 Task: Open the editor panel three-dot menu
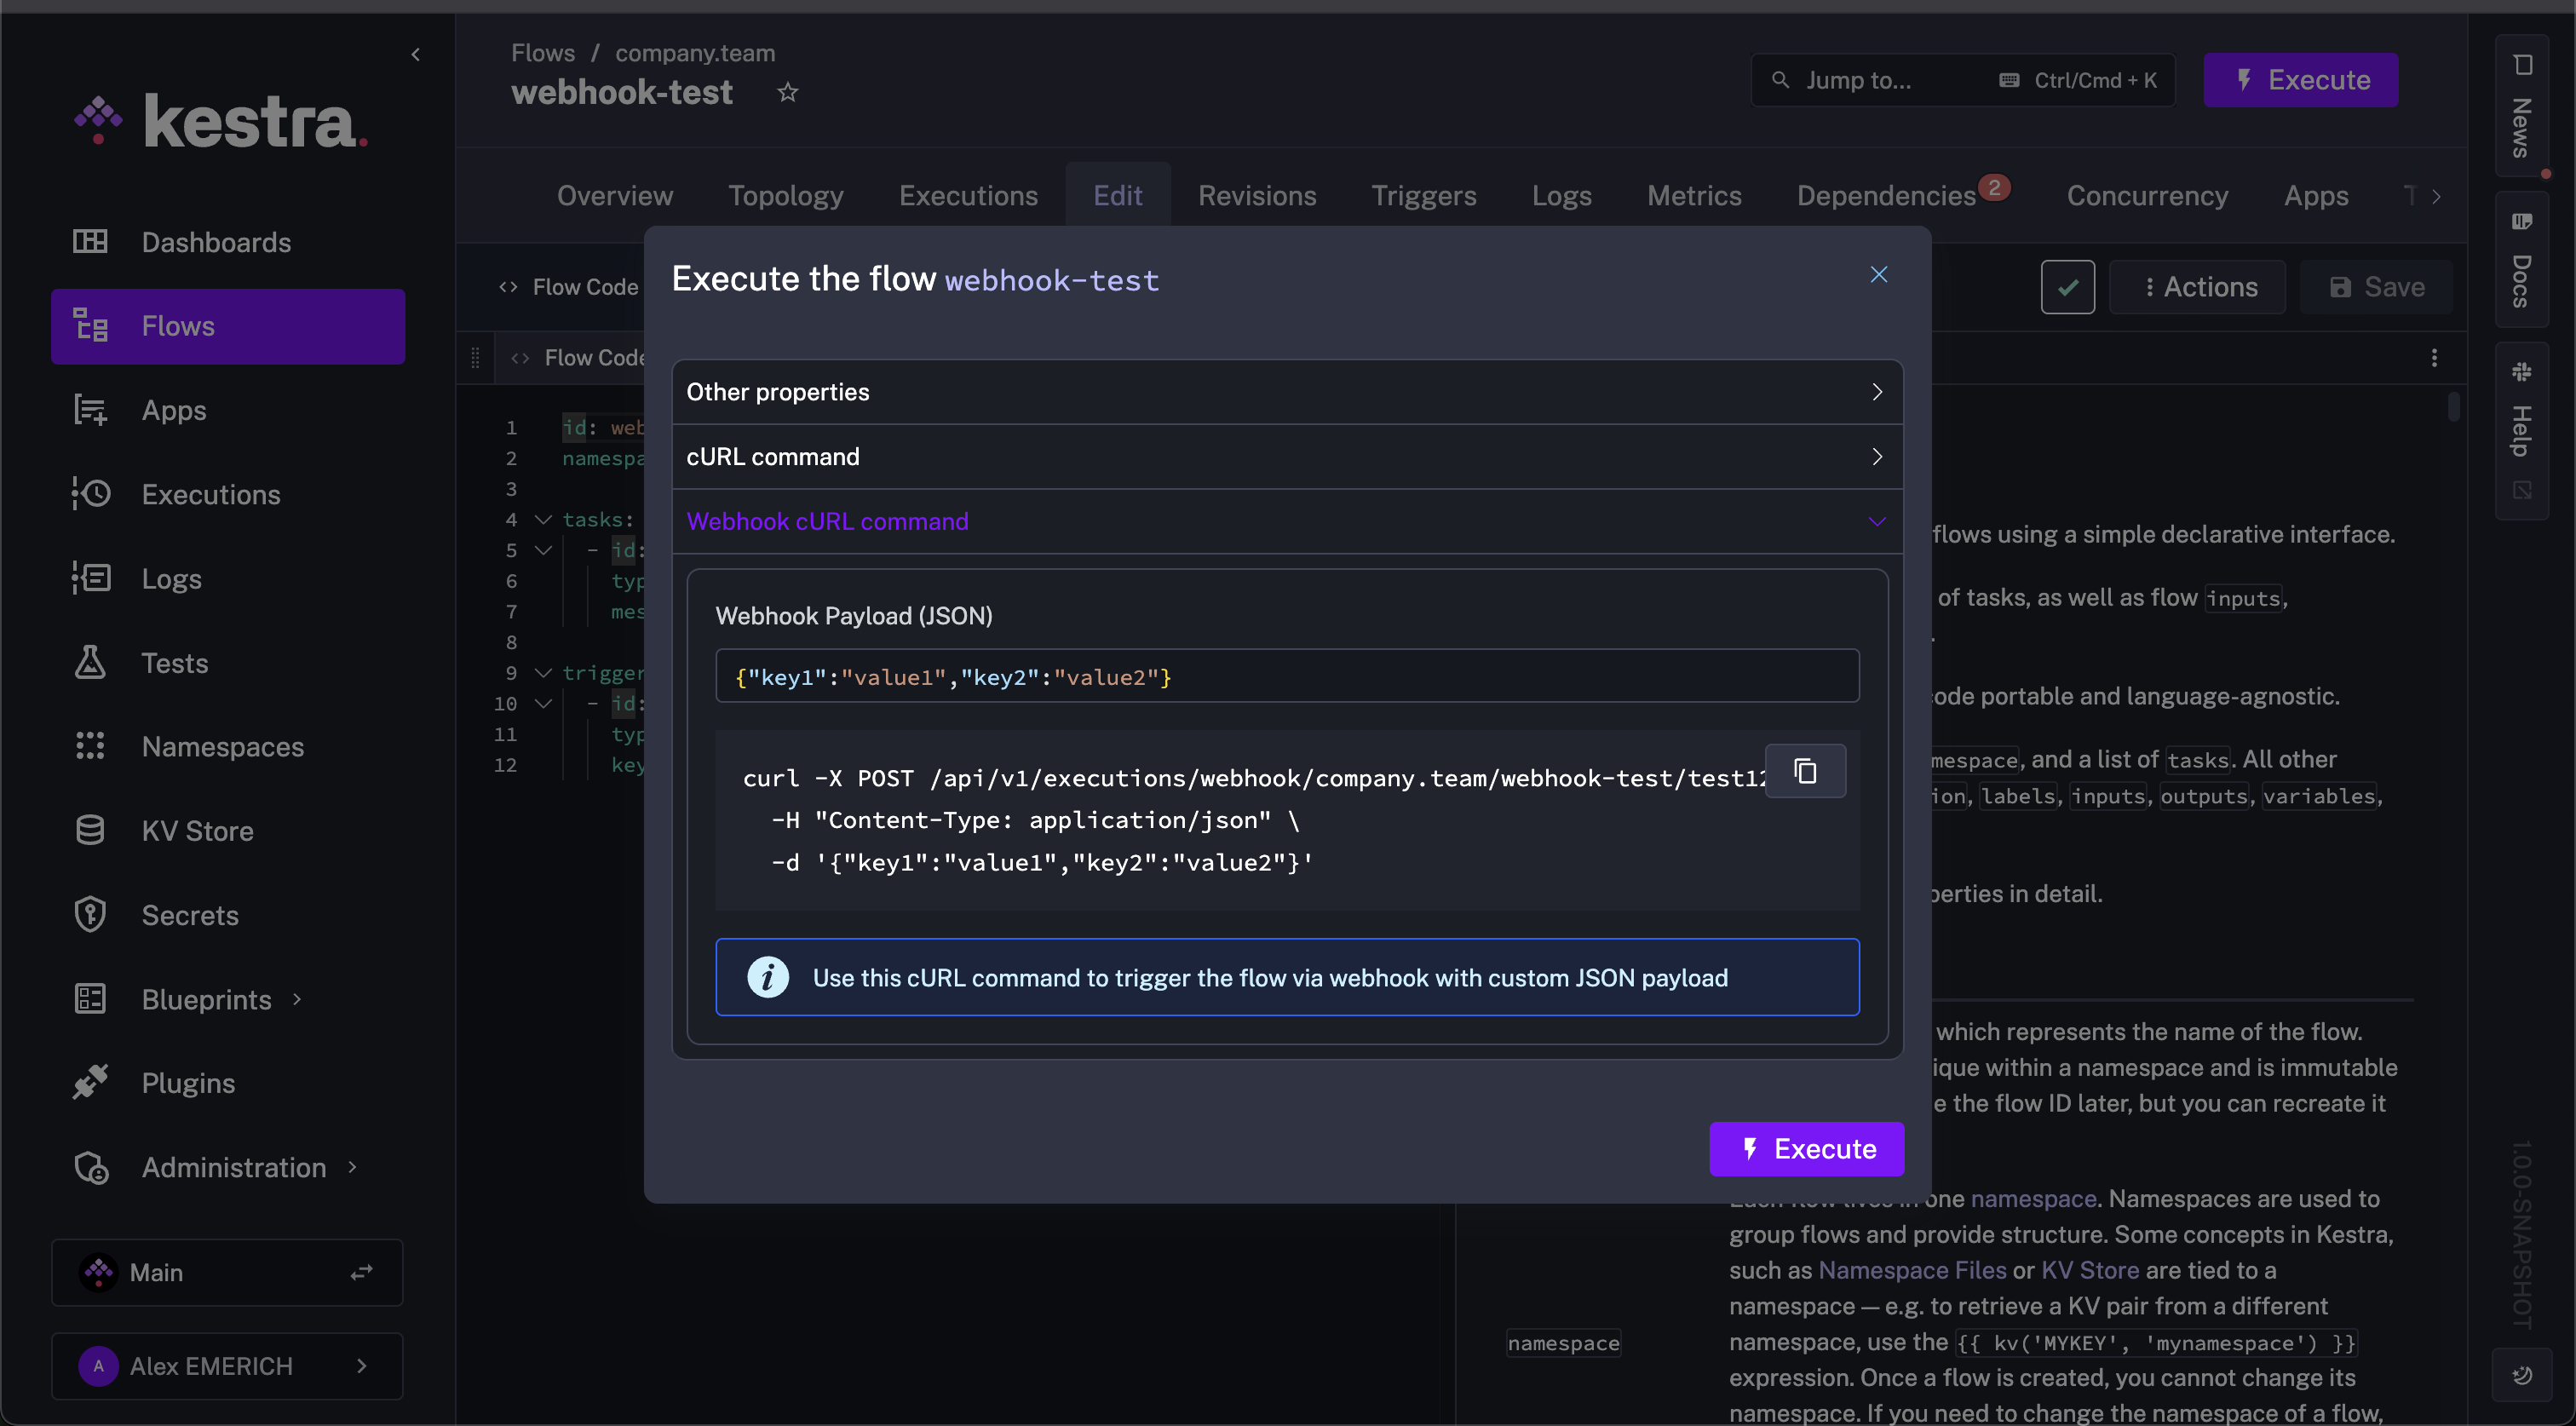pyautogui.click(x=2434, y=358)
